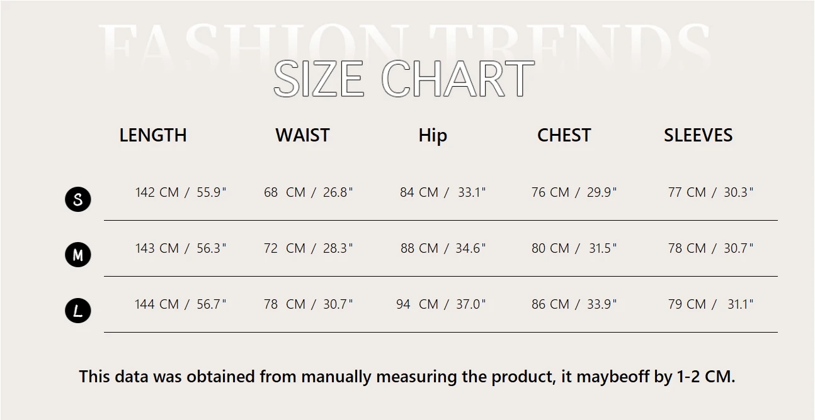Click the black S size badge

[x=78, y=199]
